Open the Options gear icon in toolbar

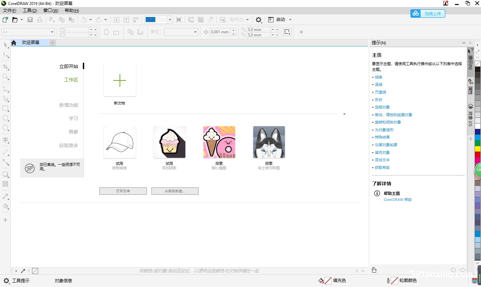point(259,20)
